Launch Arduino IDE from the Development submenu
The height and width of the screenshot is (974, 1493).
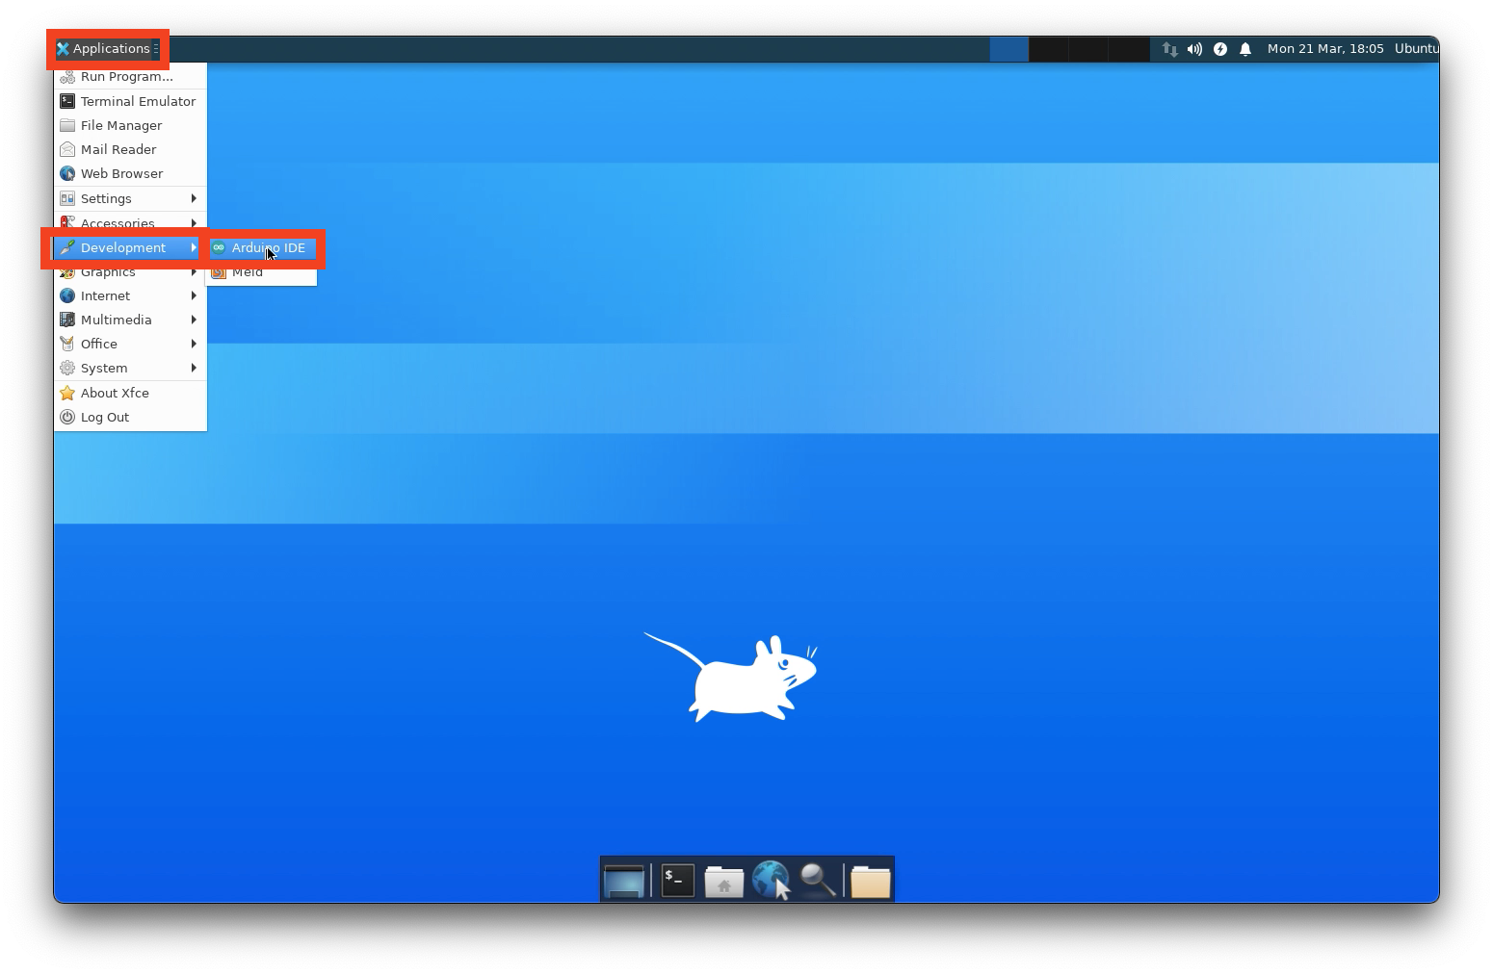coord(271,247)
